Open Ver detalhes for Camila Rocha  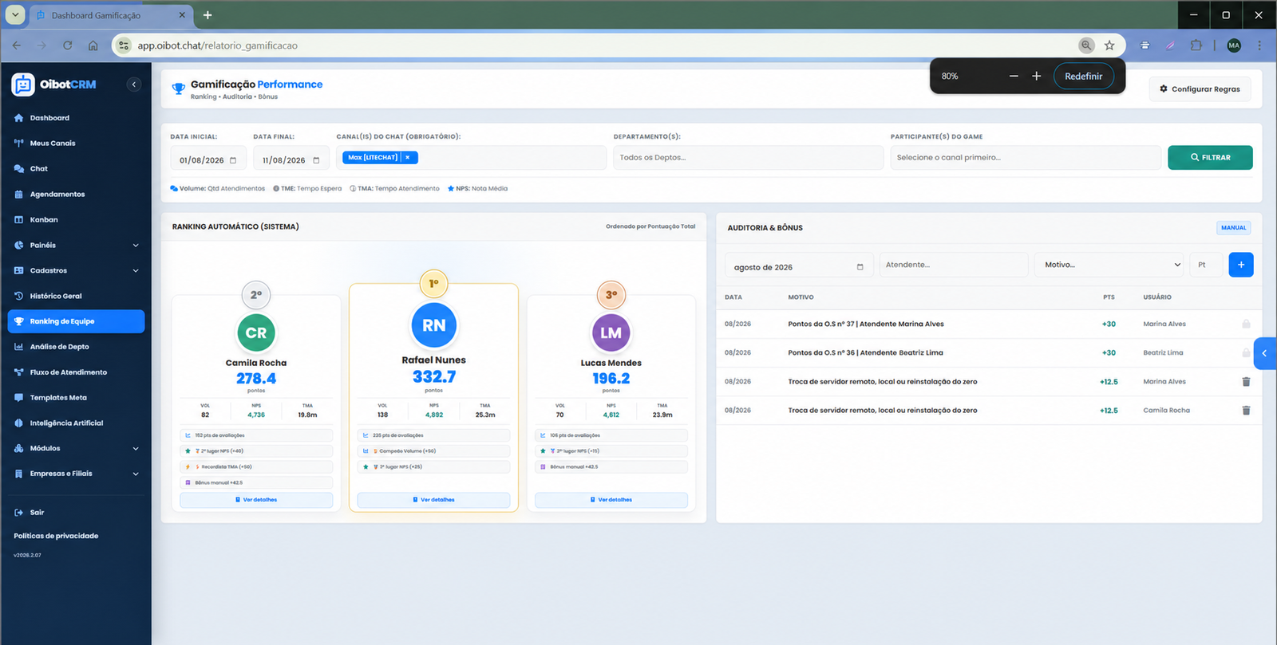coord(256,500)
